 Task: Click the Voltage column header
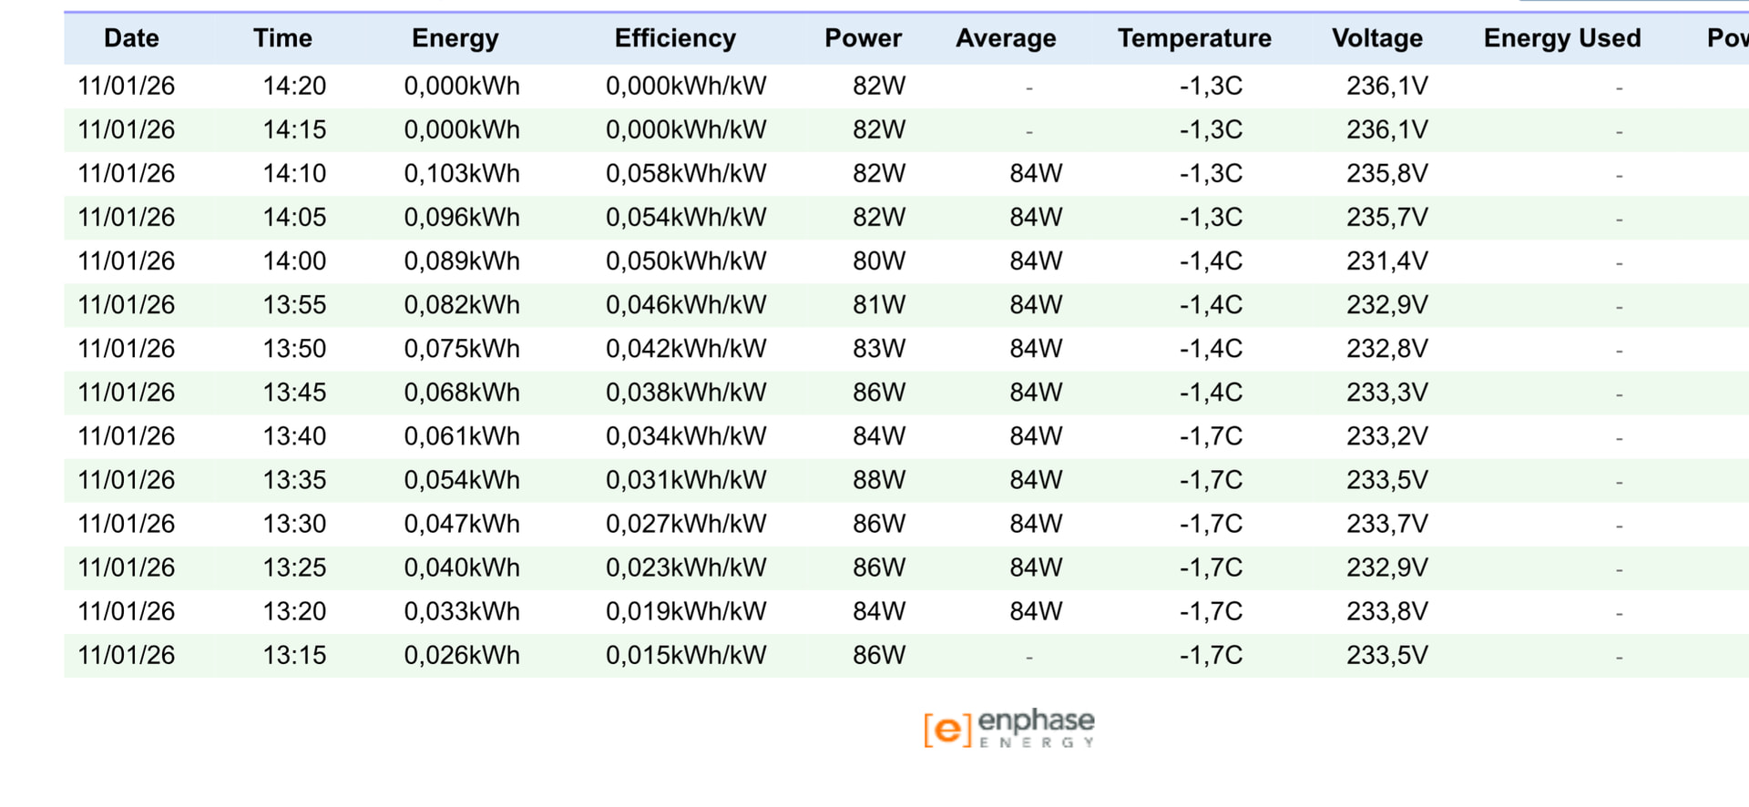1377,39
